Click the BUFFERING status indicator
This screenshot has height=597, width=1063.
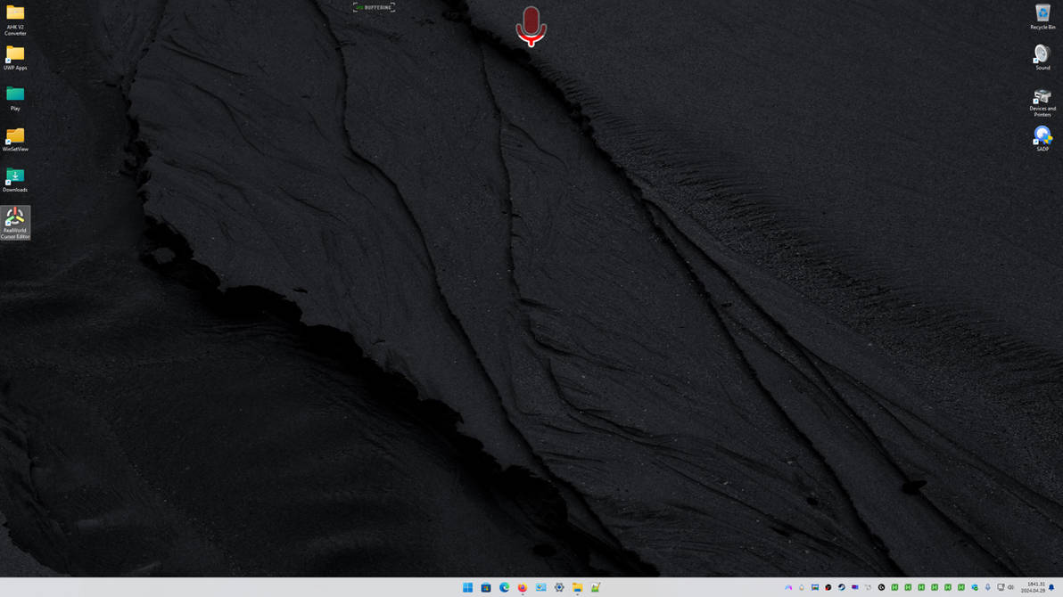click(x=374, y=6)
